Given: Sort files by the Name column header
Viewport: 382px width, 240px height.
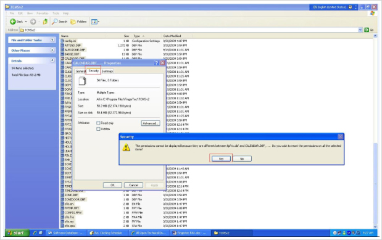Looking at the screenshot, I should tap(83, 36).
